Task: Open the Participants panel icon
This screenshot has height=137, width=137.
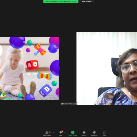Action: (x=47, y=133)
